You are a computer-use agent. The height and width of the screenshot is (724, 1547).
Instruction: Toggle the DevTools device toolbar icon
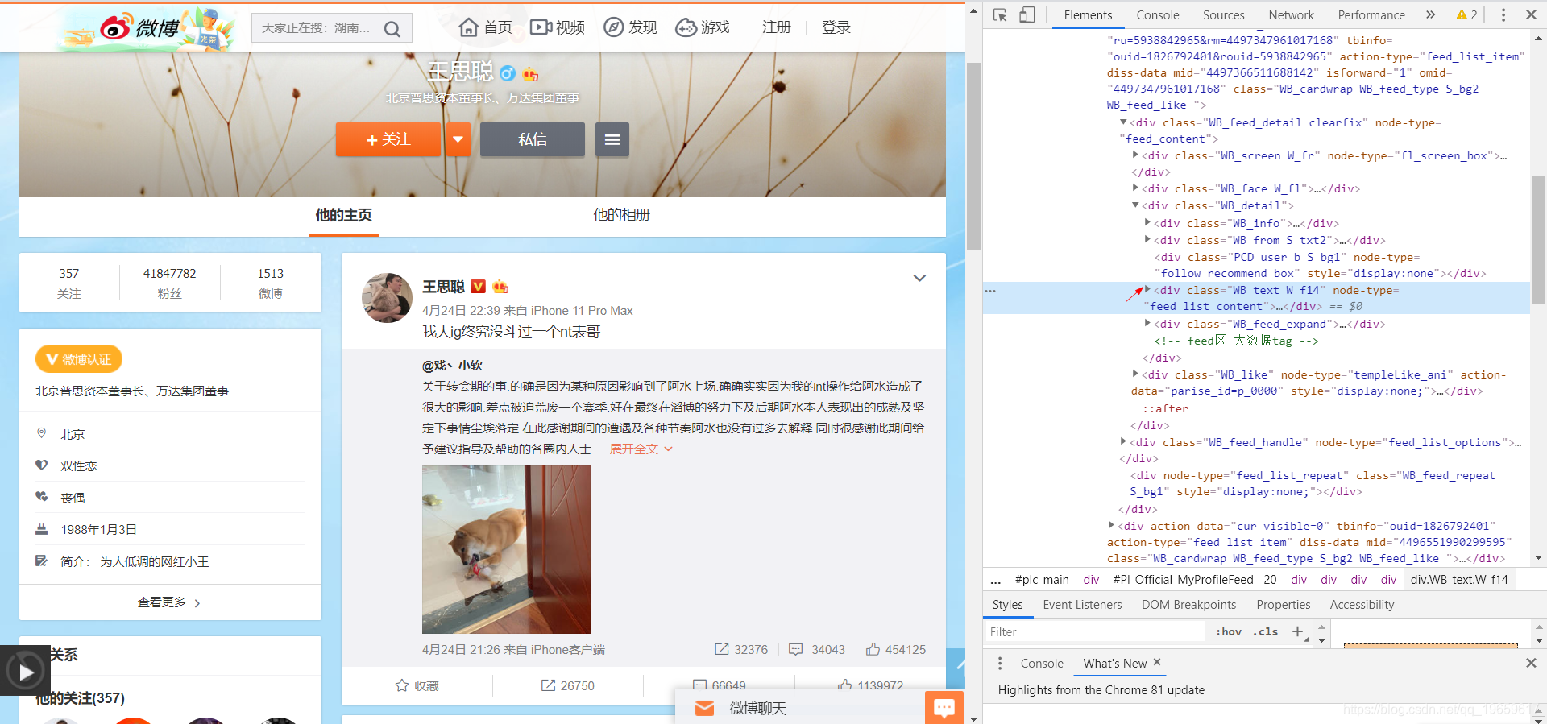click(1027, 14)
